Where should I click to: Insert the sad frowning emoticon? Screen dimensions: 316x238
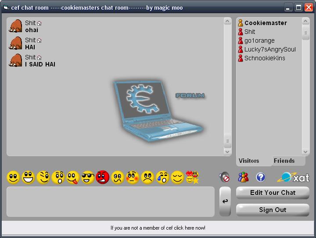click(x=147, y=178)
